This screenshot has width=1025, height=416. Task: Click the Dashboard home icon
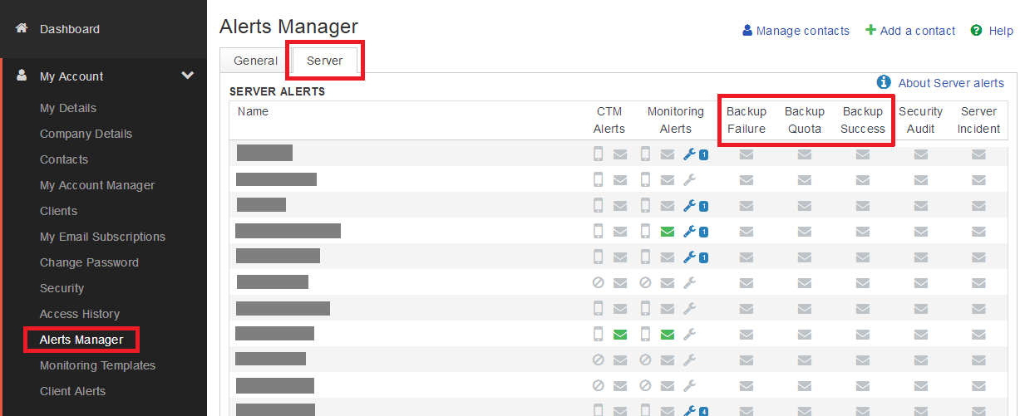(22, 29)
